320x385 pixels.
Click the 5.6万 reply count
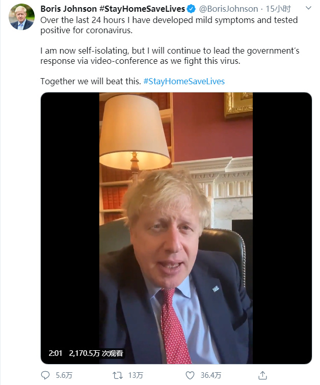point(64,375)
